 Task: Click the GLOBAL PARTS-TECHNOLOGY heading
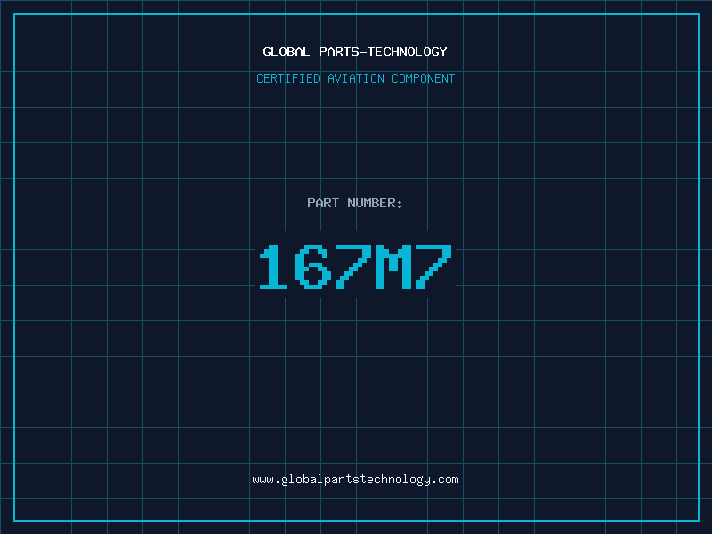pyautogui.click(x=355, y=52)
